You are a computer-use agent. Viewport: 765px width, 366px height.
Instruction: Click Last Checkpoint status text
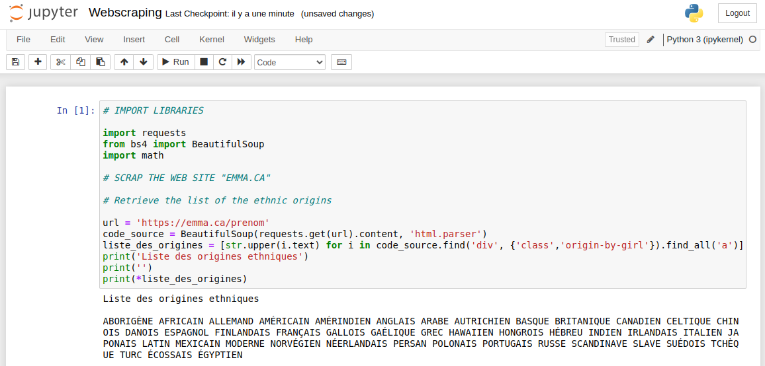(x=230, y=14)
